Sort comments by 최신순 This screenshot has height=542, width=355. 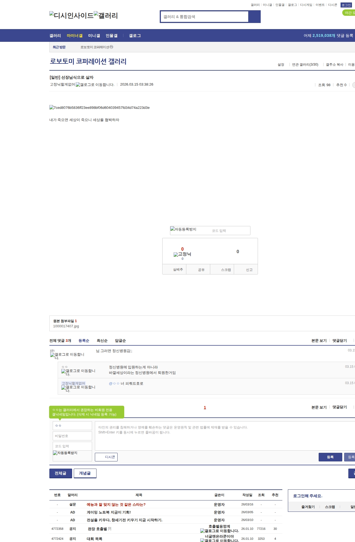pyautogui.click(x=102, y=341)
